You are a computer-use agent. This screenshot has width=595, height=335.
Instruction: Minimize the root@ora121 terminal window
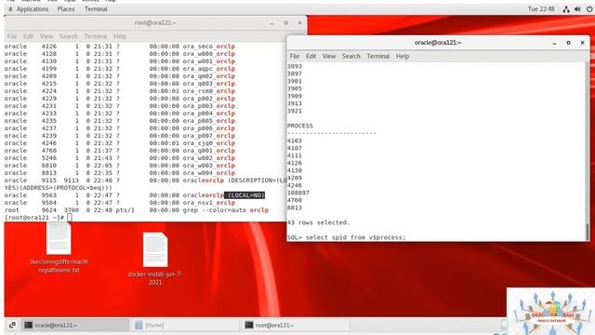point(271,23)
